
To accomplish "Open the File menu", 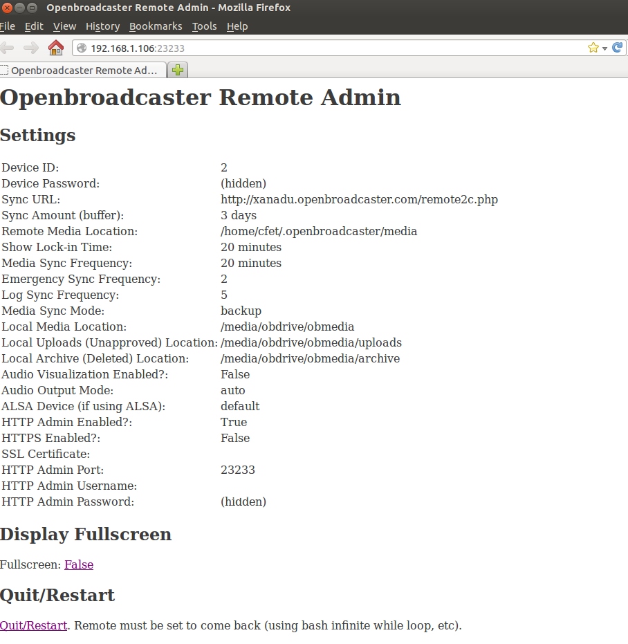I will (8, 26).
